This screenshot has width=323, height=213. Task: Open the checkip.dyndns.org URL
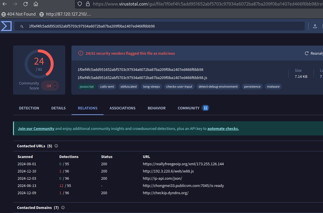[x=166, y=193]
